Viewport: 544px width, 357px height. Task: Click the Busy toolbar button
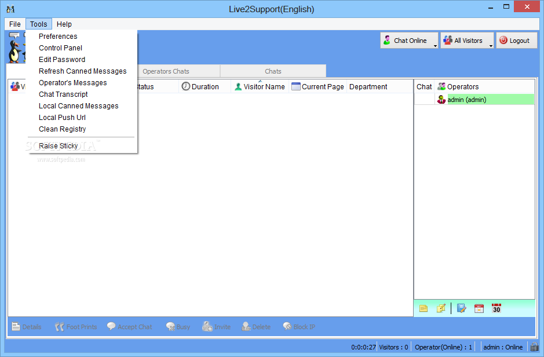(x=178, y=327)
